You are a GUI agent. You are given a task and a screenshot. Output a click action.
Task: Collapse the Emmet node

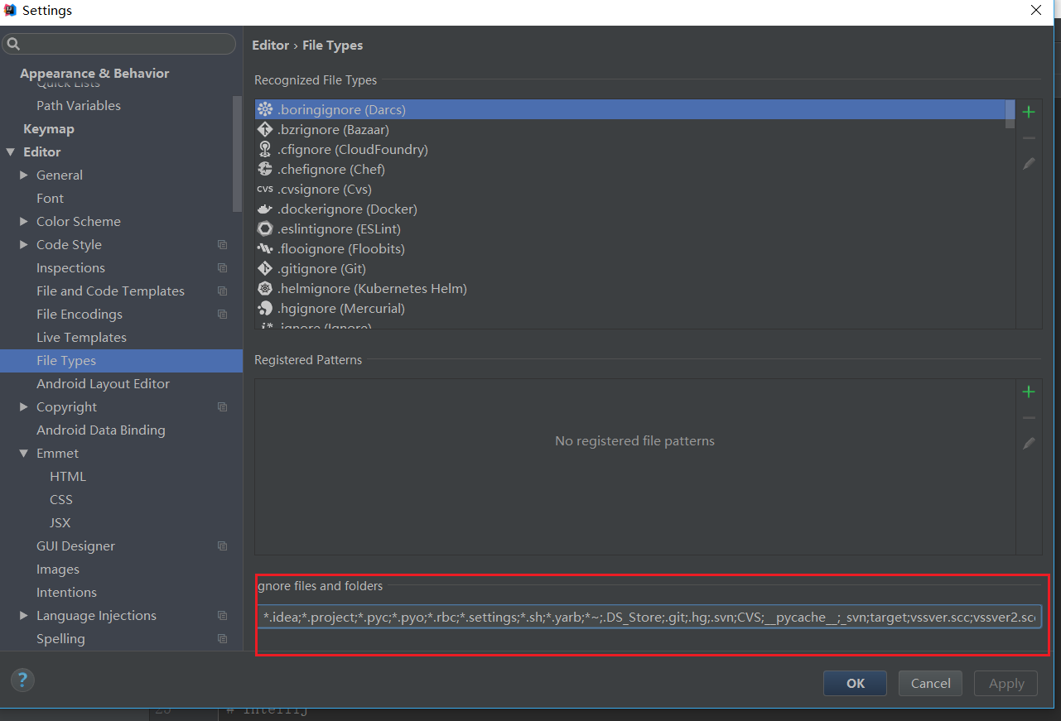coord(24,454)
